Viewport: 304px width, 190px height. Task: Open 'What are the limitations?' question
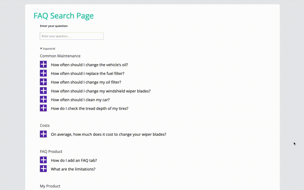pos(73,169)
